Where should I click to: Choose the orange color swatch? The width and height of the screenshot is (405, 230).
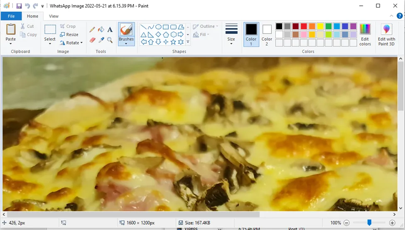312,26
